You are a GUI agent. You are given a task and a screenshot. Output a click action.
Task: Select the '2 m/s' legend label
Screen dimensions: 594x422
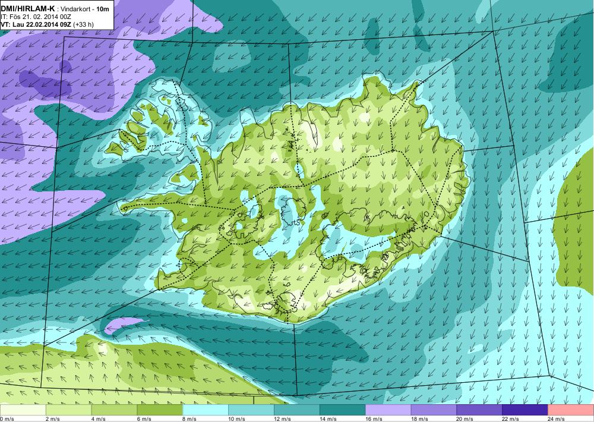coord(53,419)
